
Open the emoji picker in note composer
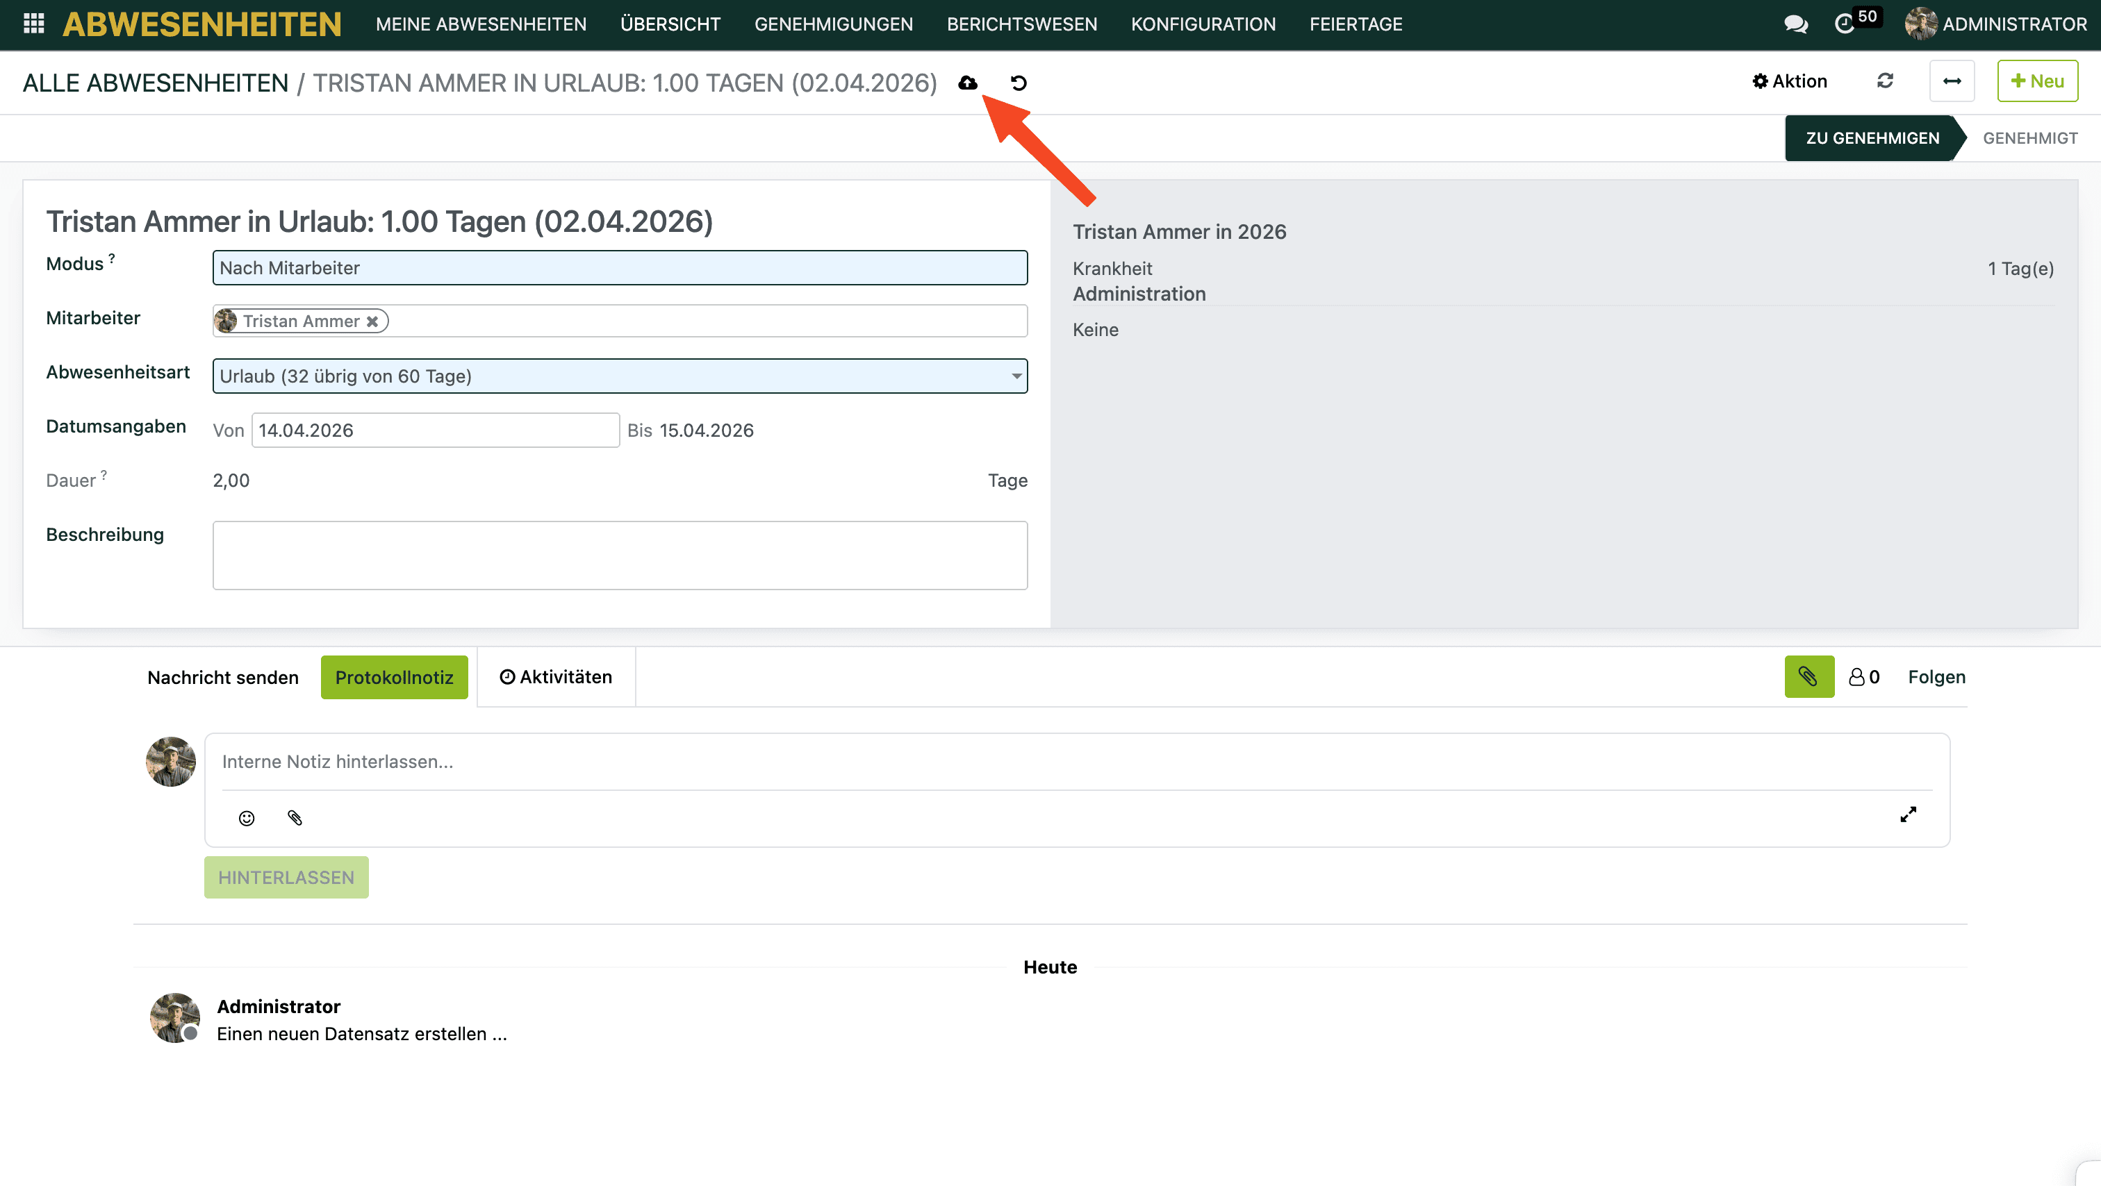click(247, 817)
